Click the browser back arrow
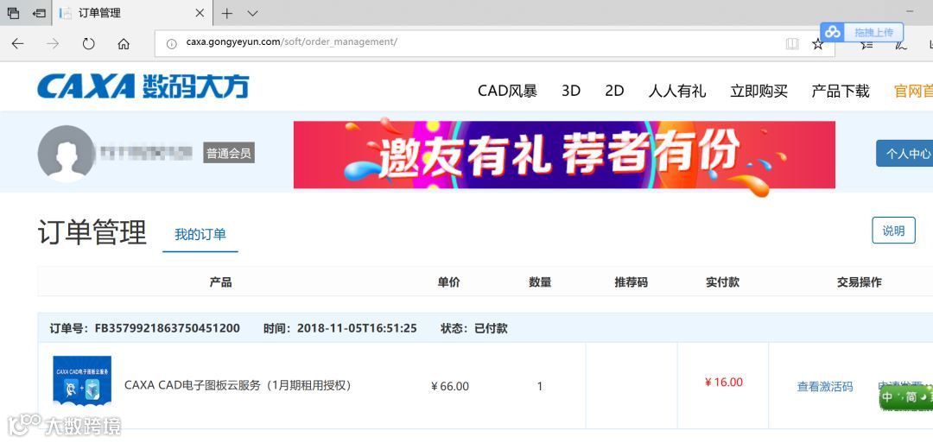 click(x=18, y=43)
